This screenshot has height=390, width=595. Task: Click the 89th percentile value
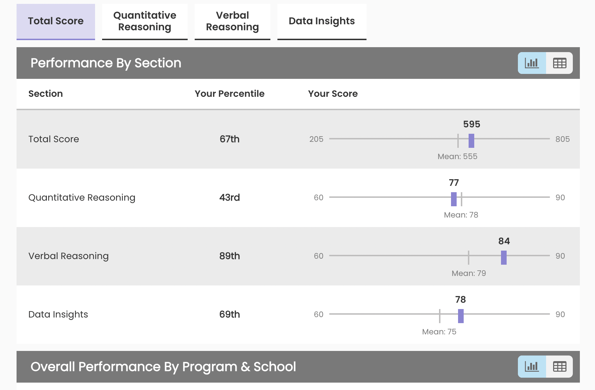[230, 256]
